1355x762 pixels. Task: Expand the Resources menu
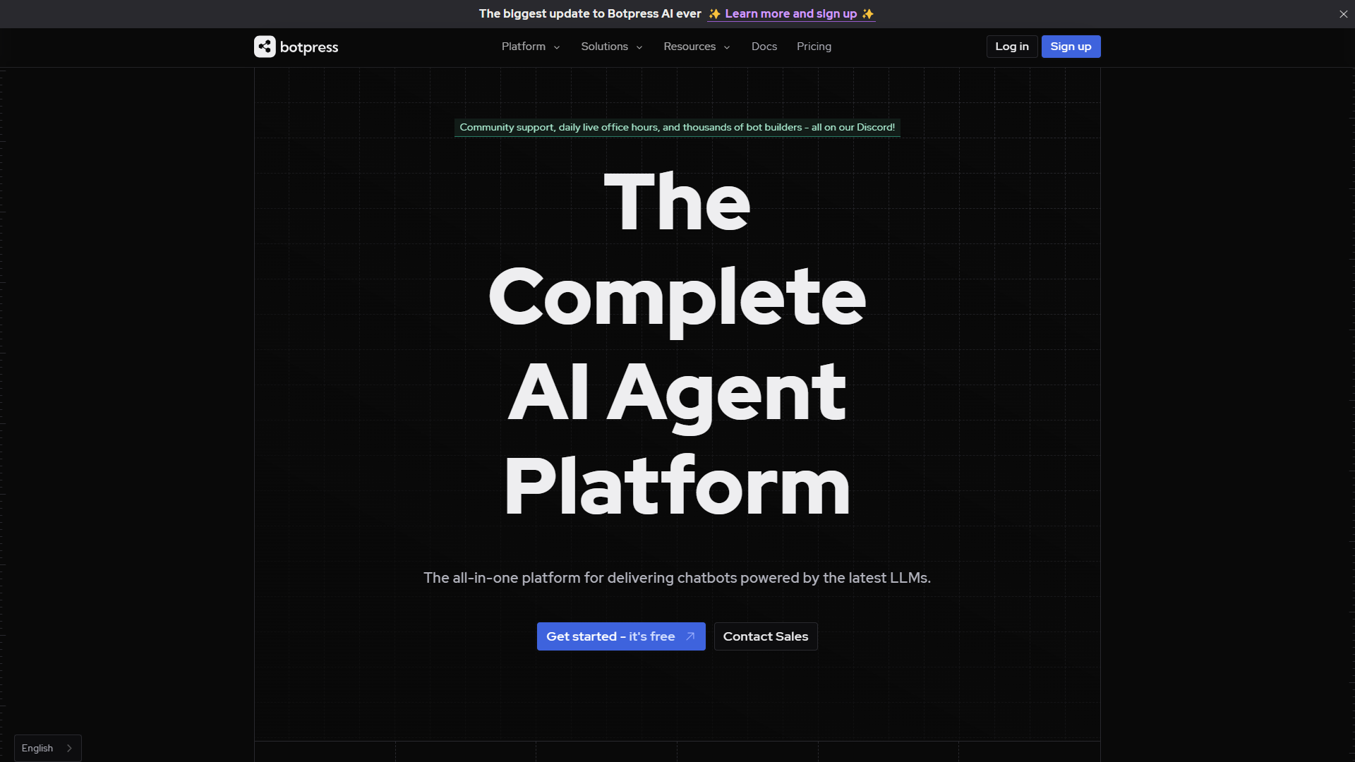click(689, 47)
